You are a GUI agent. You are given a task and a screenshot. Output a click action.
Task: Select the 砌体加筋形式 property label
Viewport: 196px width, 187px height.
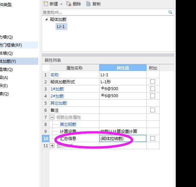click(x=63, y=82)
